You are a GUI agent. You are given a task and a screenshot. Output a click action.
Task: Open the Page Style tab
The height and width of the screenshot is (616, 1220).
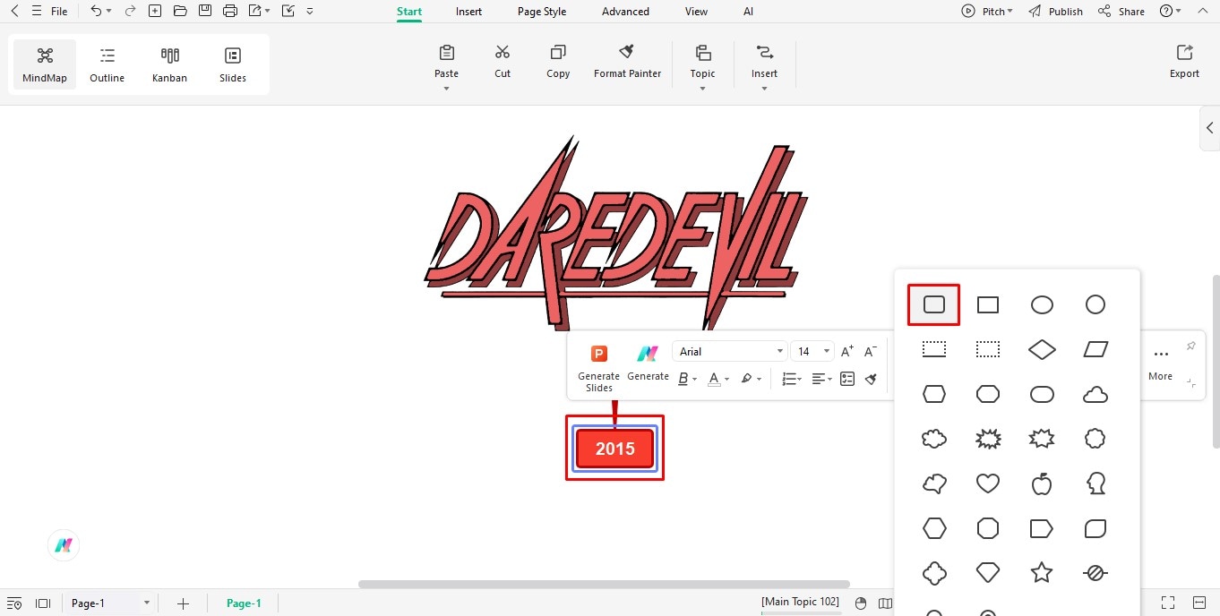click(x=542, y=12)
